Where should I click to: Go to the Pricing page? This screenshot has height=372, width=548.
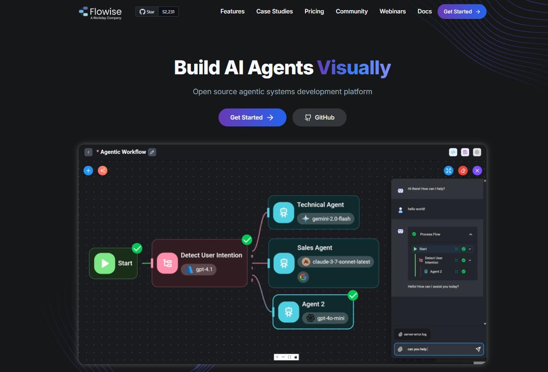tap(314, 12)
